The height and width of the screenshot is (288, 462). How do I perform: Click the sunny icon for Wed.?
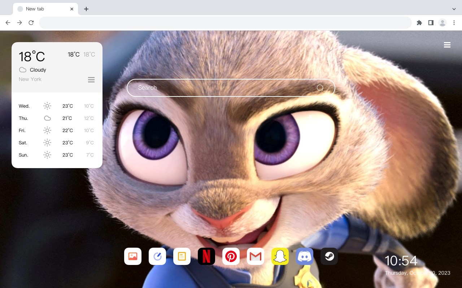coord(47,106)
